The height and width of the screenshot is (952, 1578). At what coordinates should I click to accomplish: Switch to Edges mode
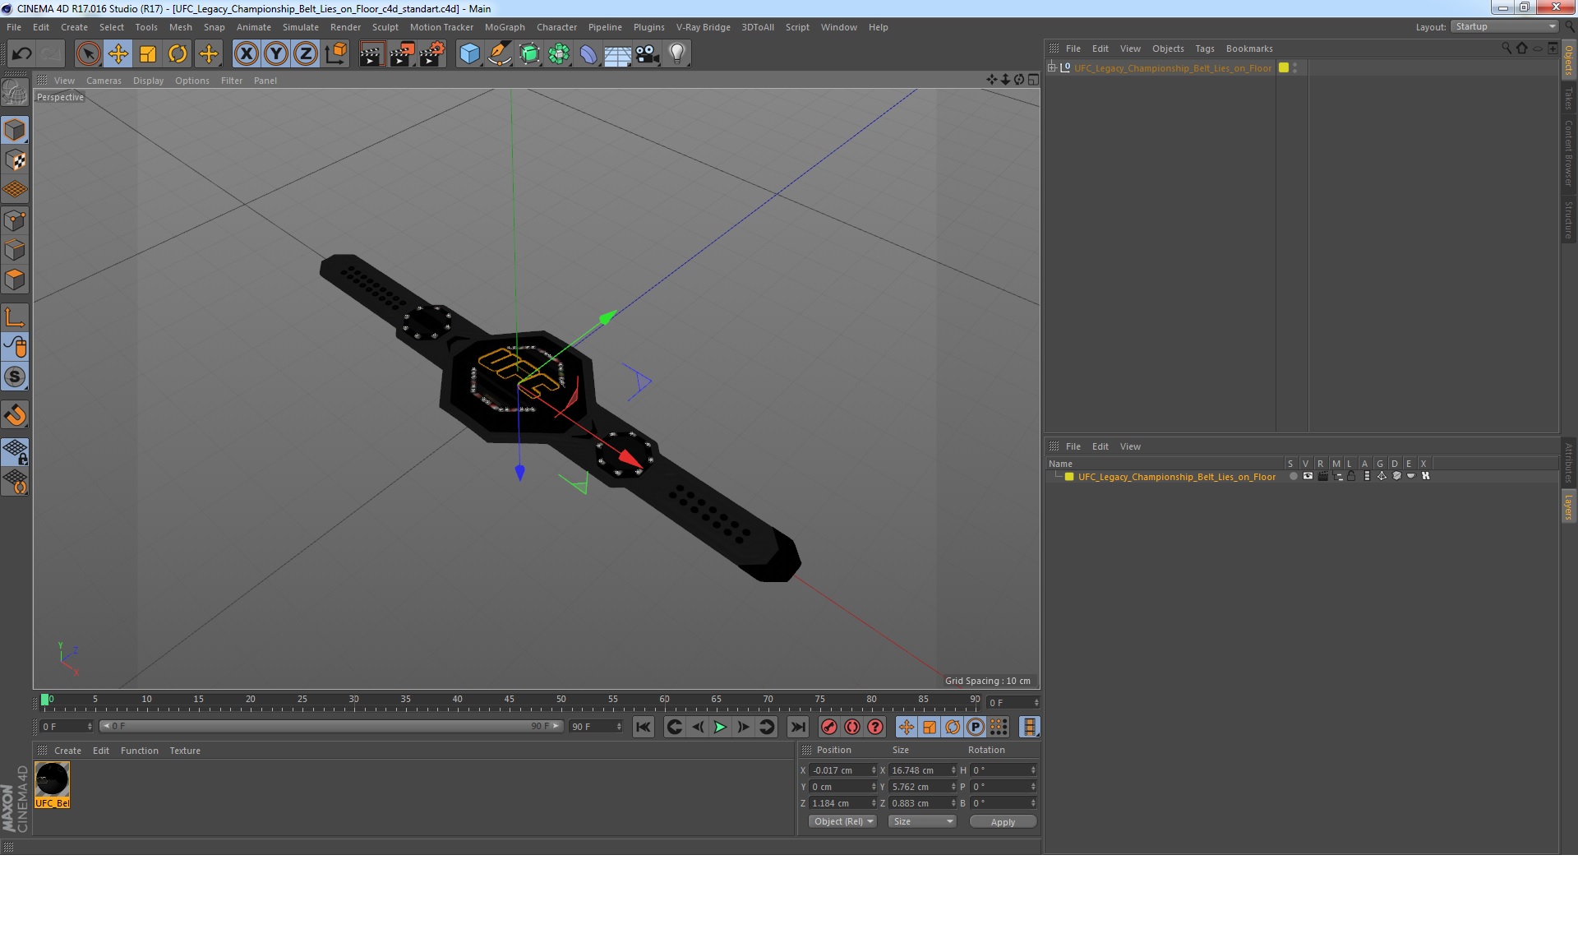point(15,250)
